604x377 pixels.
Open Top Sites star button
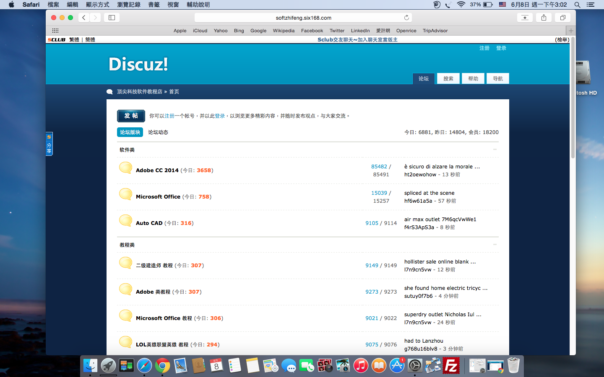(525, 18)
